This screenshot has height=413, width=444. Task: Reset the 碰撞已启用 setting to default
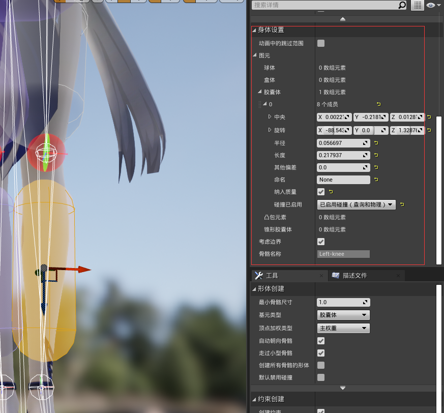tap(402, 204)
